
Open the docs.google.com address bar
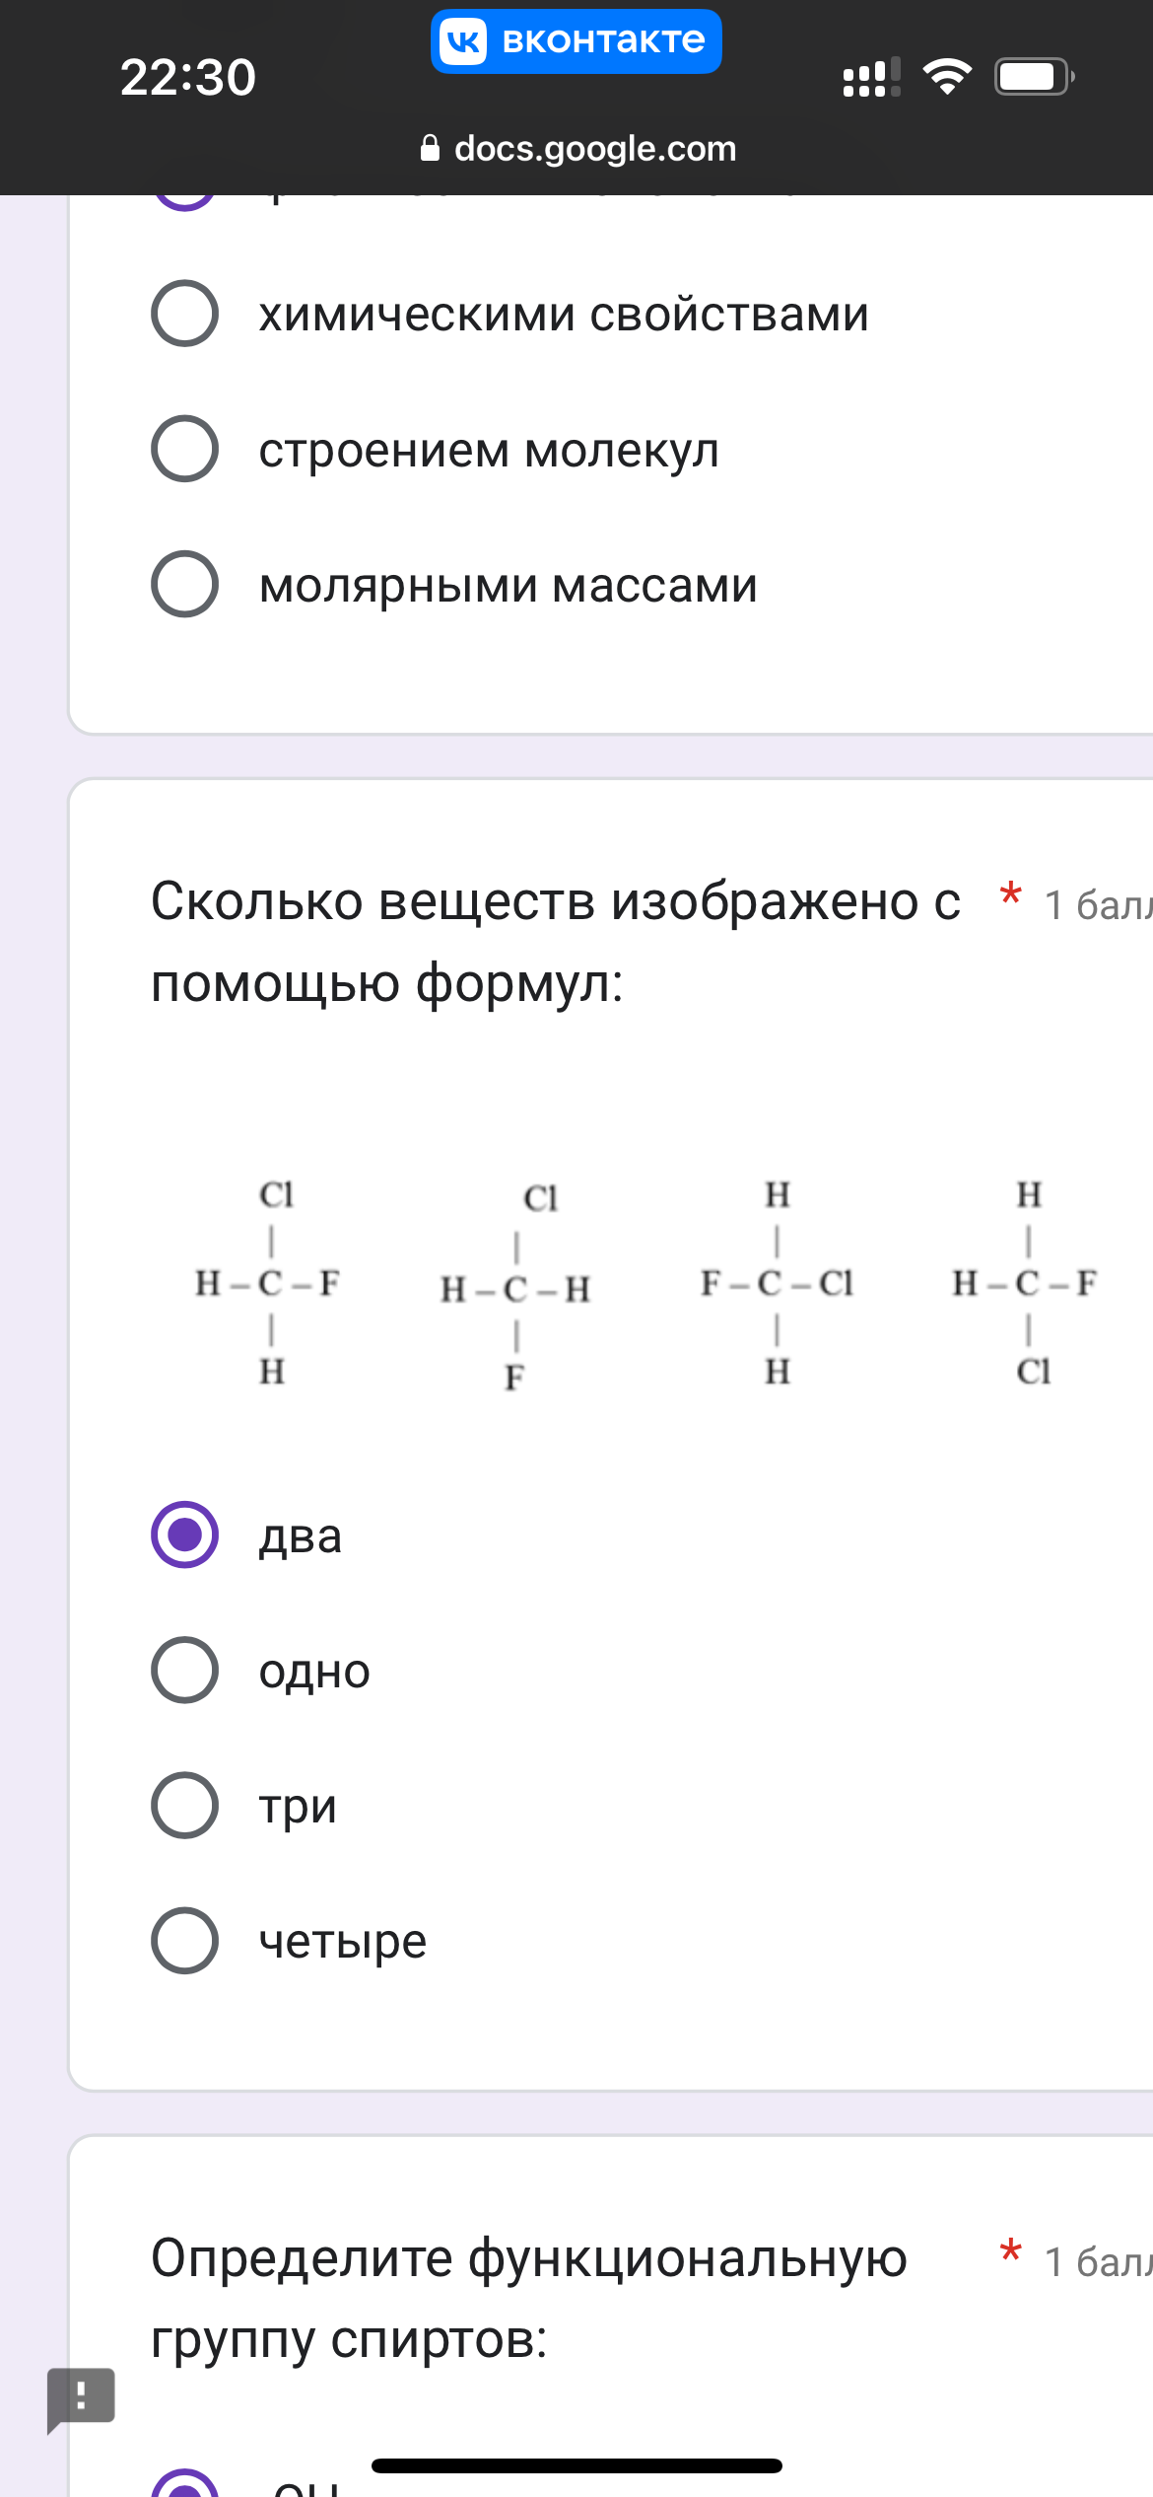coord(577,148)
